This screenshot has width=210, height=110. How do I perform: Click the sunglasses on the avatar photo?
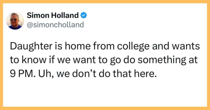coord(13,20)
